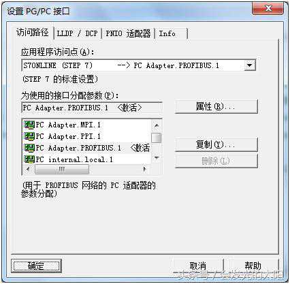Open the access point dropdown arrow
Viewport: 290px width, 284px height.
[x=249, y=65]
